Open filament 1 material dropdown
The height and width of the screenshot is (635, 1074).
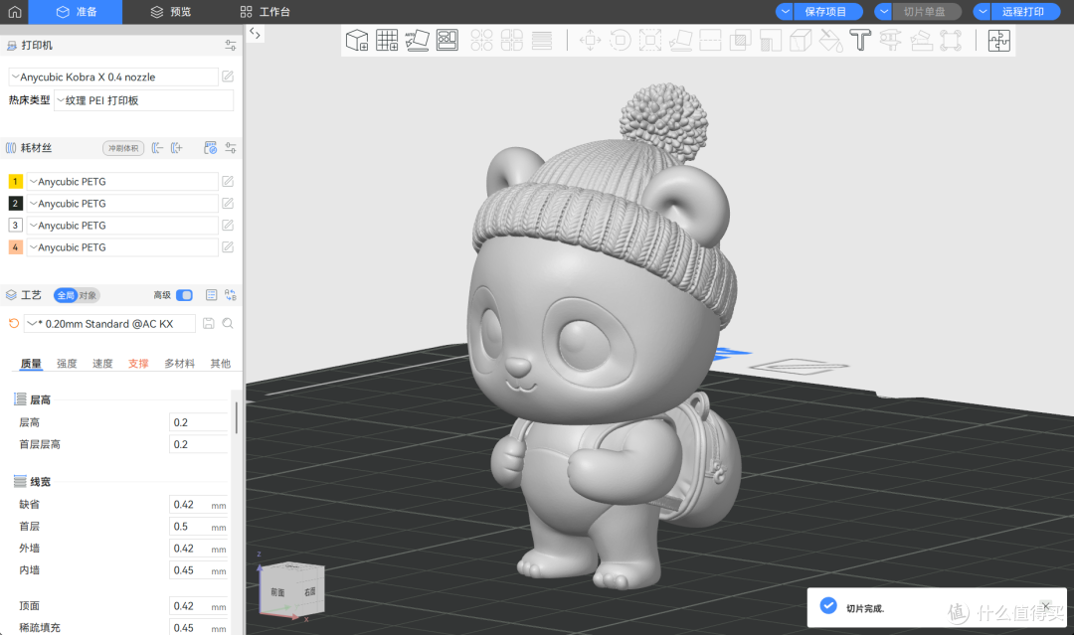tap(122, 181)
